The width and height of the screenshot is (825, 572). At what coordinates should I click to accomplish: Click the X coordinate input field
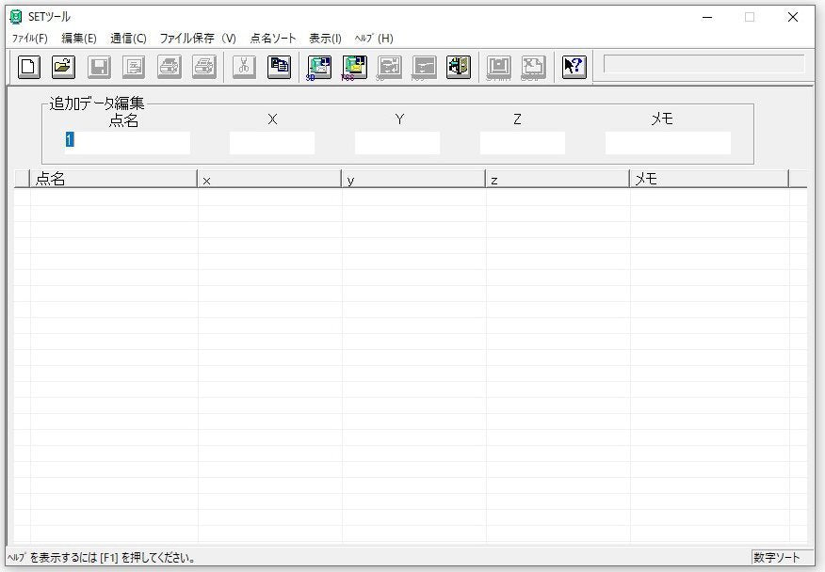[272, 143]
